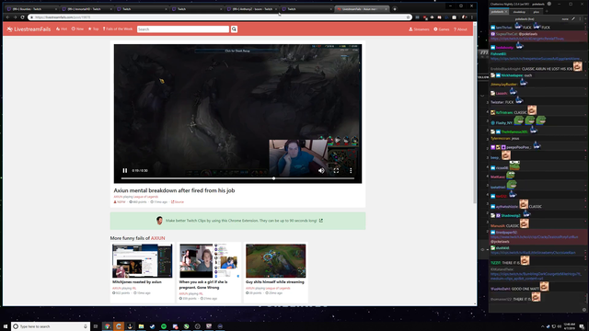Open the clip link posted by Fishnet83
Screen dimensions: 589x331
coord(536,59)
